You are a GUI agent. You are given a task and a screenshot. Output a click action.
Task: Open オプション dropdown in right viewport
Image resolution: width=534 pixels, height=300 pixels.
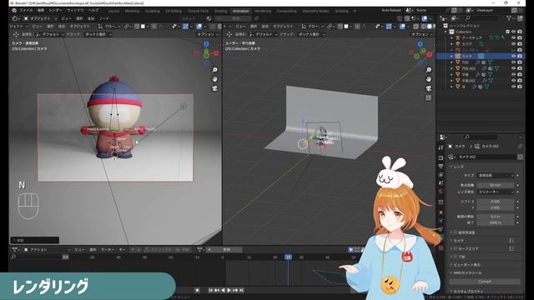[421, 34]
